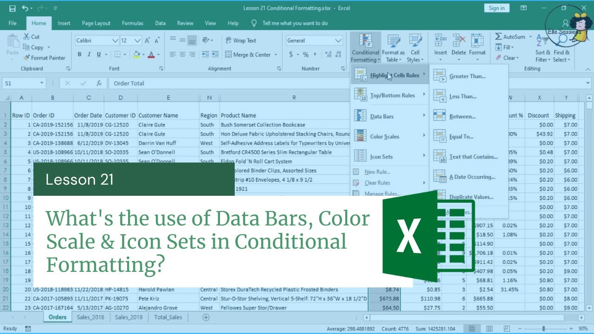Image resolution: width=594 pixels, height=334 pixels.
Task: Click the Increase Font Size icon
Action: 147,41
